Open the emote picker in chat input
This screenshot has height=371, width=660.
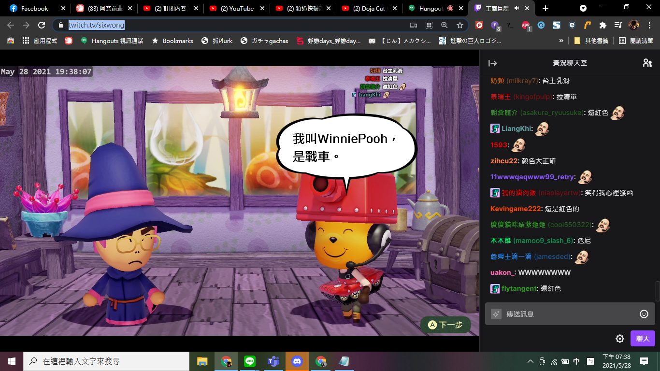(644, 314)
